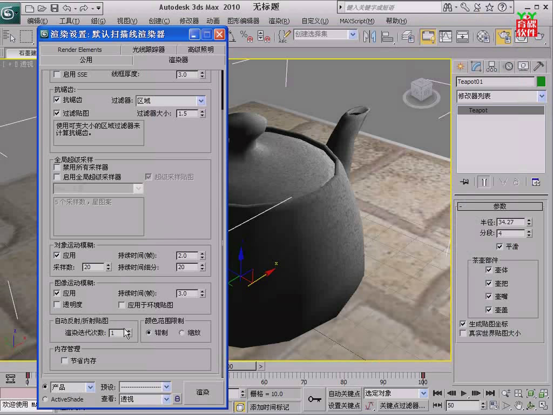The image size is (553, 415).
Task: Click the Pan View hand icon
Action: coord(518,405)
